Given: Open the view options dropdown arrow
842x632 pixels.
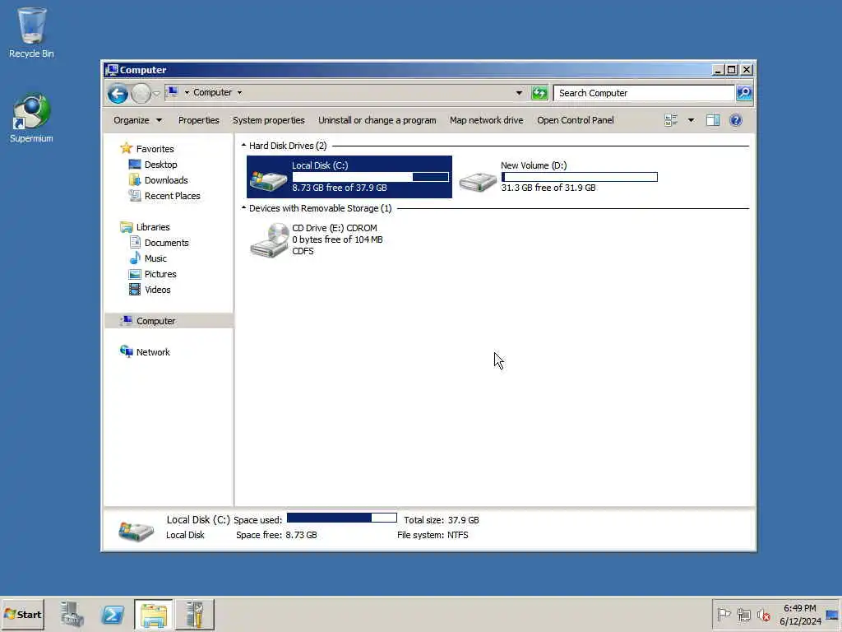Looking at the screenshot, I should pos(691,120).
